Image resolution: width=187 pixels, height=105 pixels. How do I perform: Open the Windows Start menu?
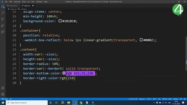(x=3, y=103)
